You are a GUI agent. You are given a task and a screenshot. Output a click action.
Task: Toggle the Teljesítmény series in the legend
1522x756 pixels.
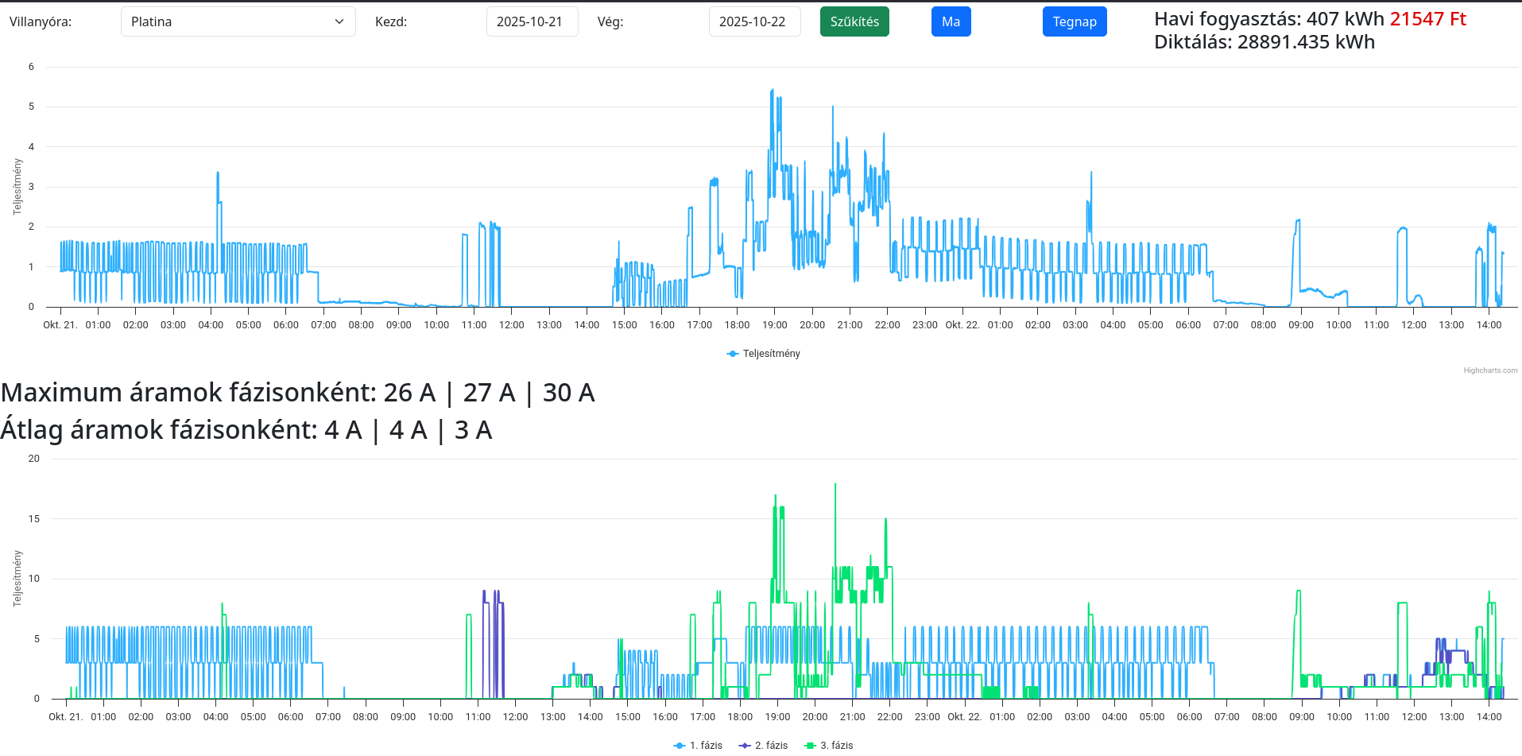click(x=771, y=354)
